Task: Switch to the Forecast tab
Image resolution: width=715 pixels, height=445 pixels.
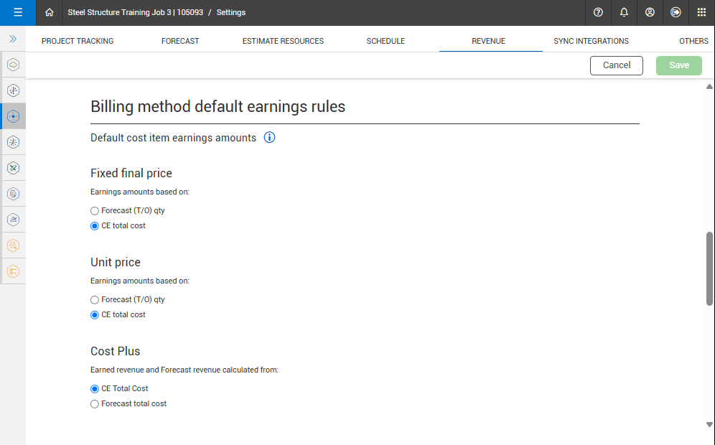Action: [x=180, y=41]
